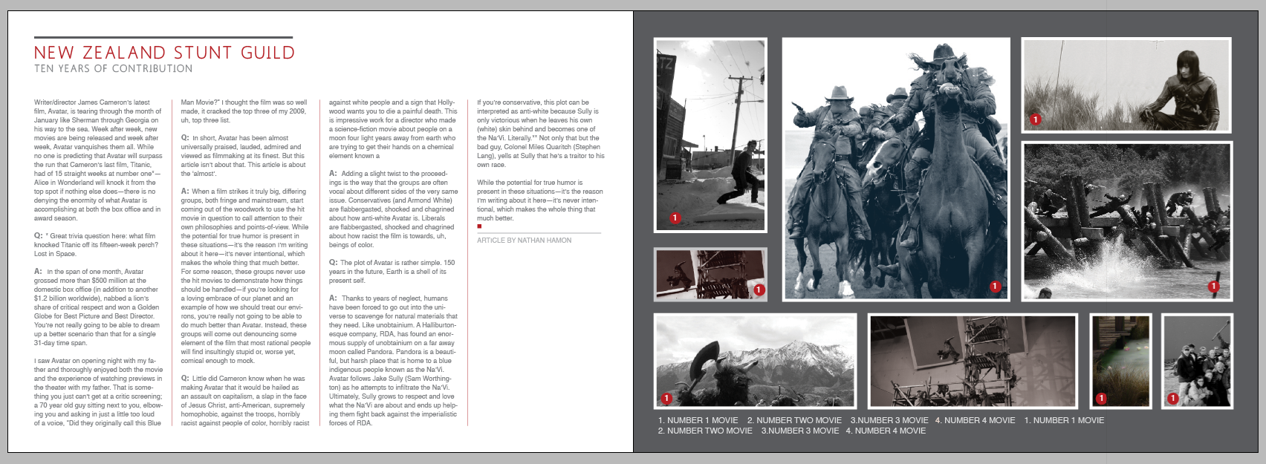Image resolution: width=1266 pixels, height=464 pixels.
Task: Click the subtitle 'TEN YEARS OF CONTRIBUTION'
Action: pyautogui.click(x=114, y=68)
